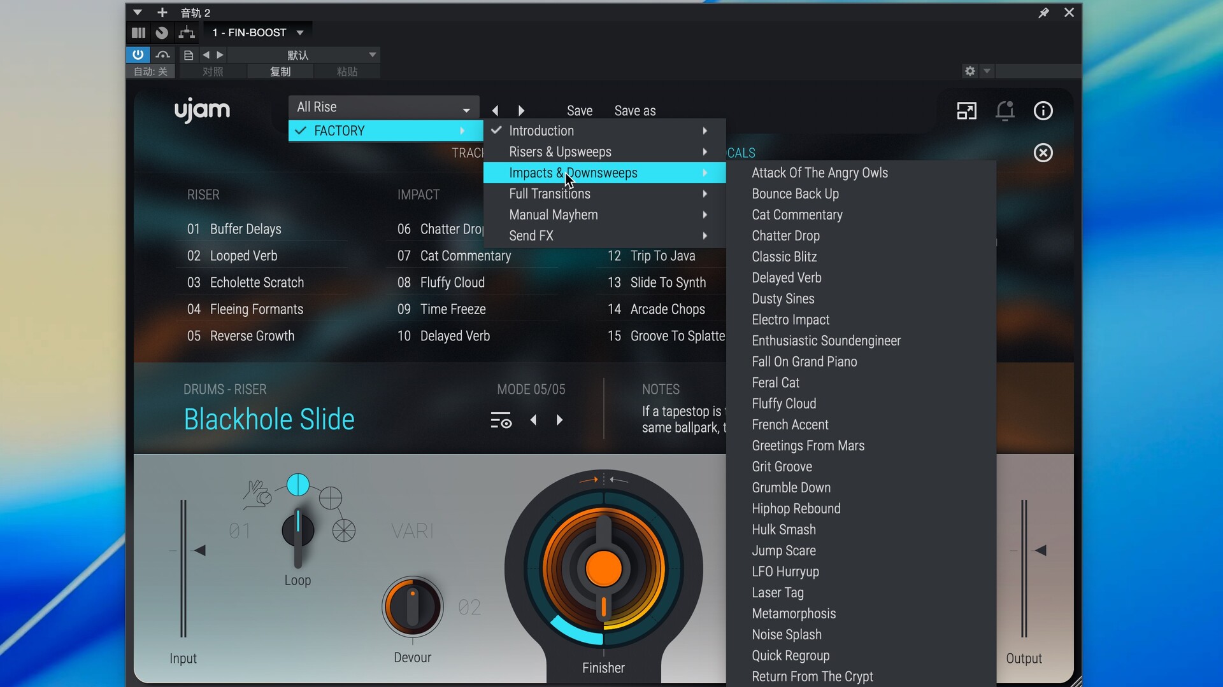
Task: Open the notifications bell icon
Action: pos(1005,111)
